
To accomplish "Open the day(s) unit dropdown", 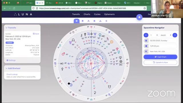I will pos(166,35).
